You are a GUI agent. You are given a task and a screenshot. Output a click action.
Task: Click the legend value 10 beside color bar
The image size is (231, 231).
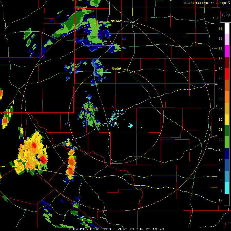[220, 170]
